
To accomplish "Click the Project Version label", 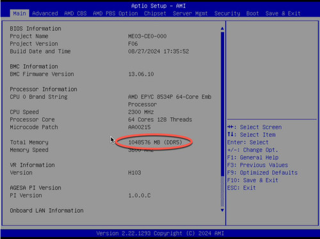I will point(34,43).
